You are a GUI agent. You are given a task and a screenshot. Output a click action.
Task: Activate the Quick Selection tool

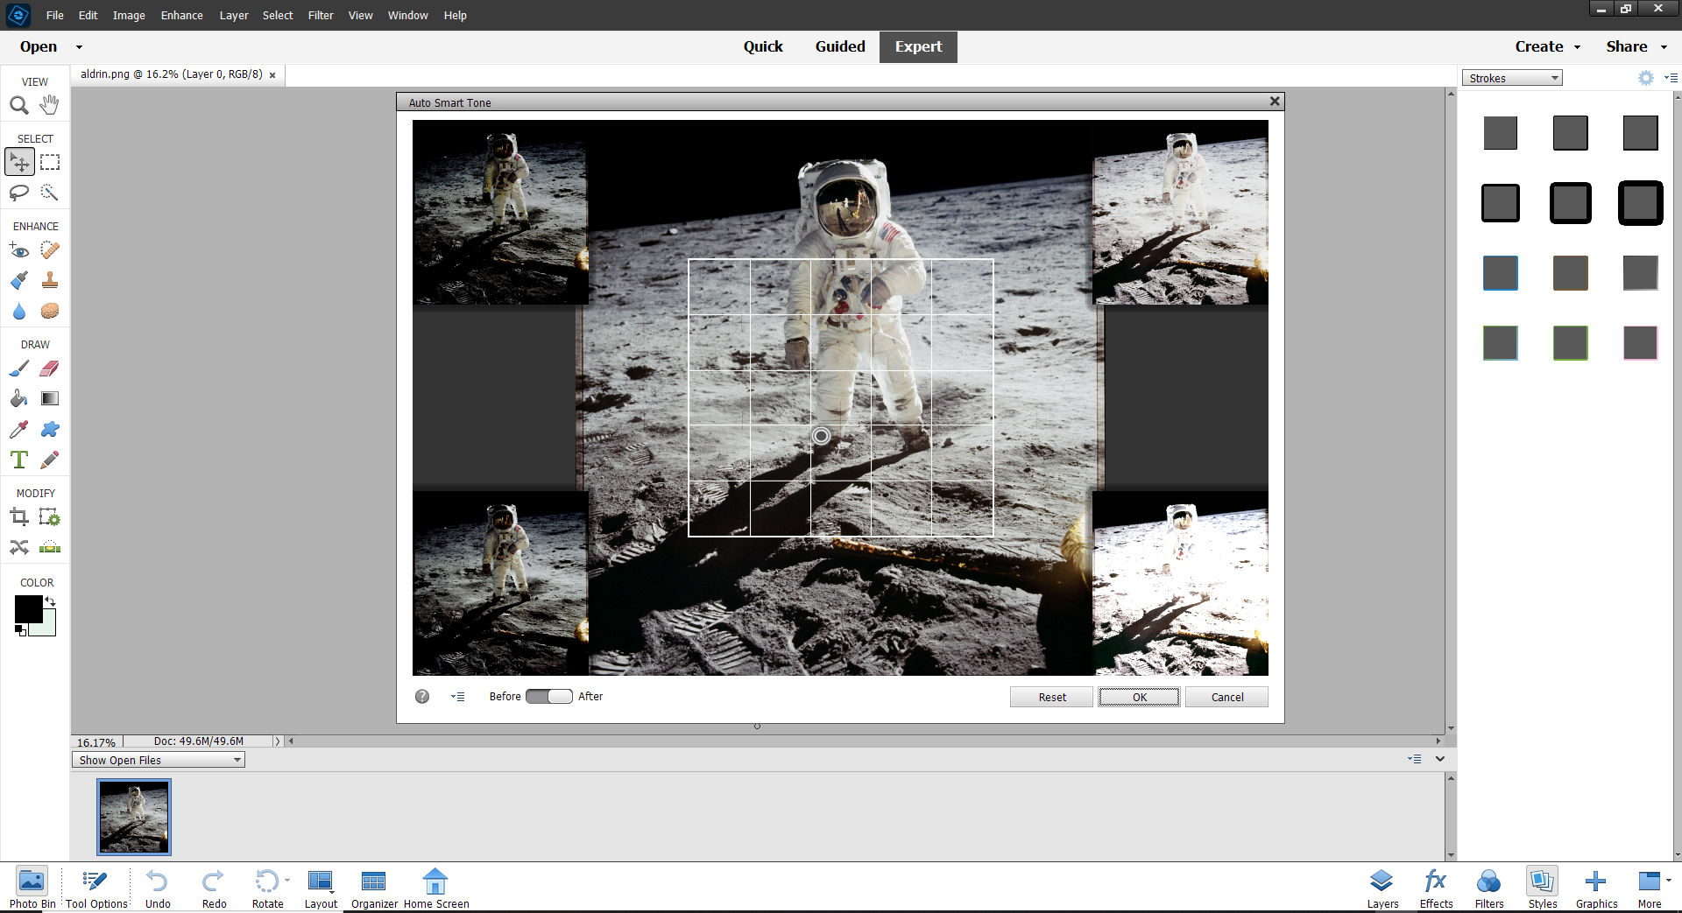click(x=50, y=193)
